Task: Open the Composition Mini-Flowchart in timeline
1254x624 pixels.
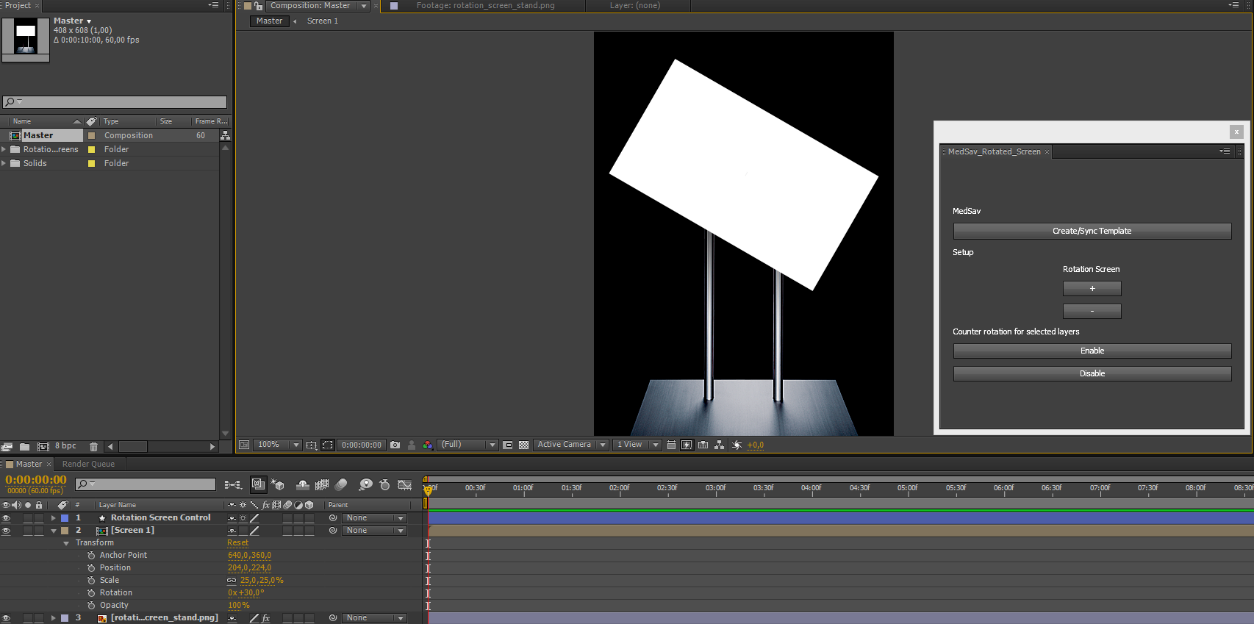Action: tap(233, 484)
